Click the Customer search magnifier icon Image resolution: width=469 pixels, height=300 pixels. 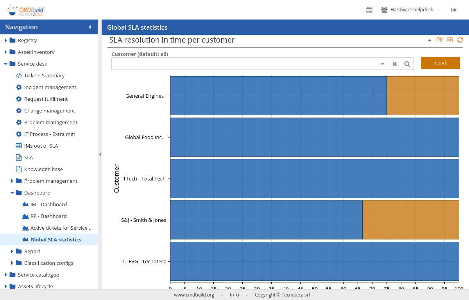[x=407, y=64]
